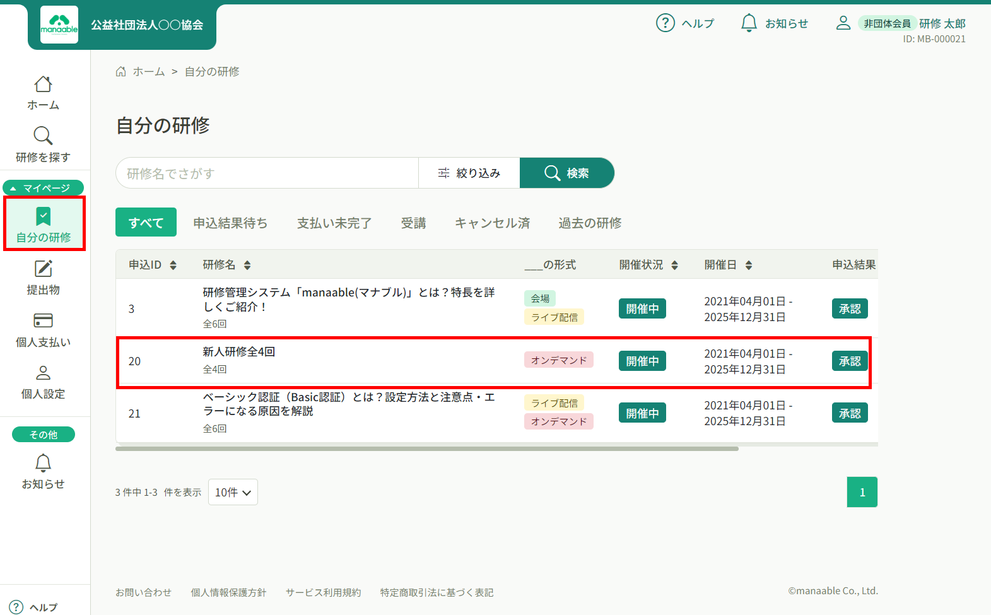Open the 新人研修全4回 training title
Viewport: 991px width, 615px height.
pos(238,351)
